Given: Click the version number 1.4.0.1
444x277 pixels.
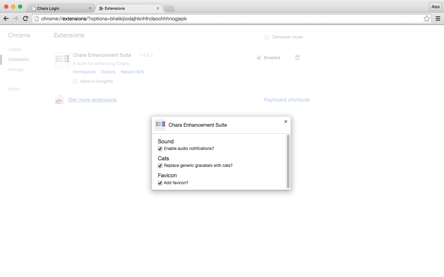Looking at the screenshot, I should click(x=146, y=55).
